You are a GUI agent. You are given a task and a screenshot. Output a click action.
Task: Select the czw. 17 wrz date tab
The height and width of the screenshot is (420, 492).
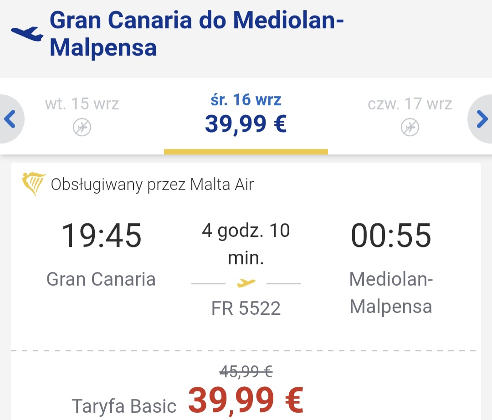click(x=410, y=116)
